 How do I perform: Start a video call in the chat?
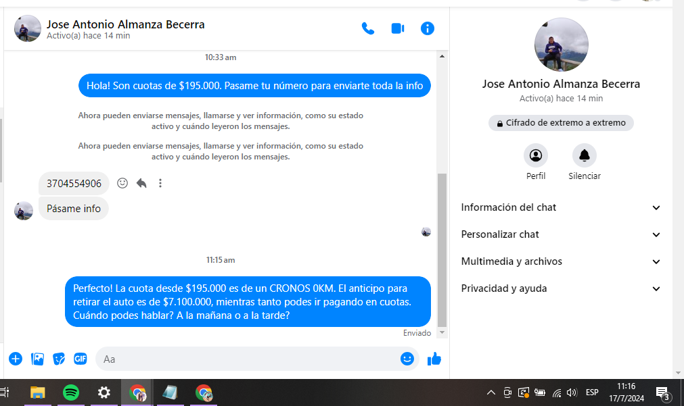pos(398,28)
